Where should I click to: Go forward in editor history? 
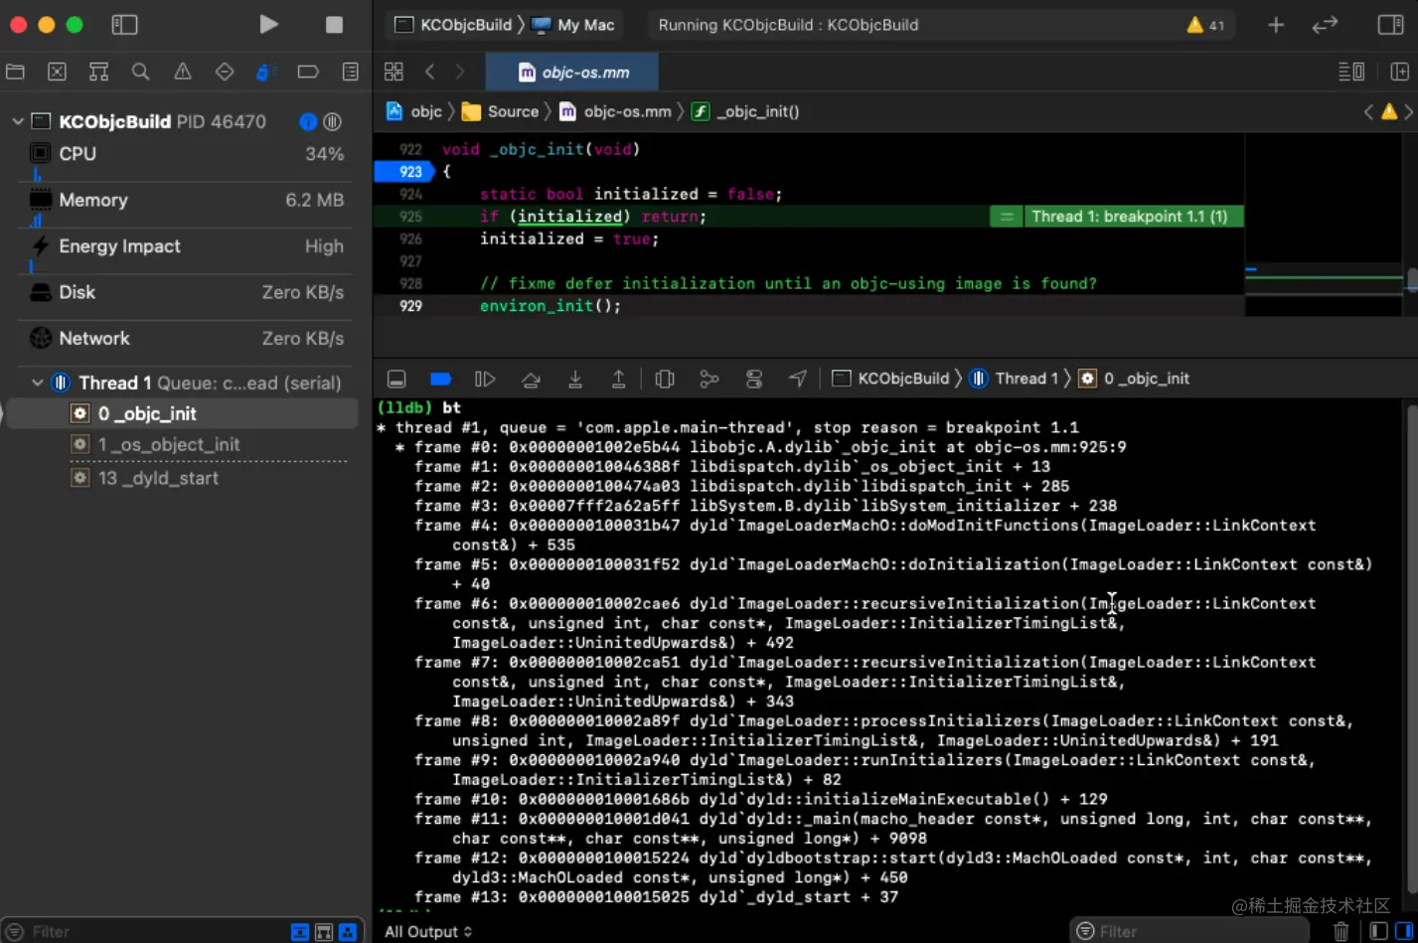pos(460,72)
